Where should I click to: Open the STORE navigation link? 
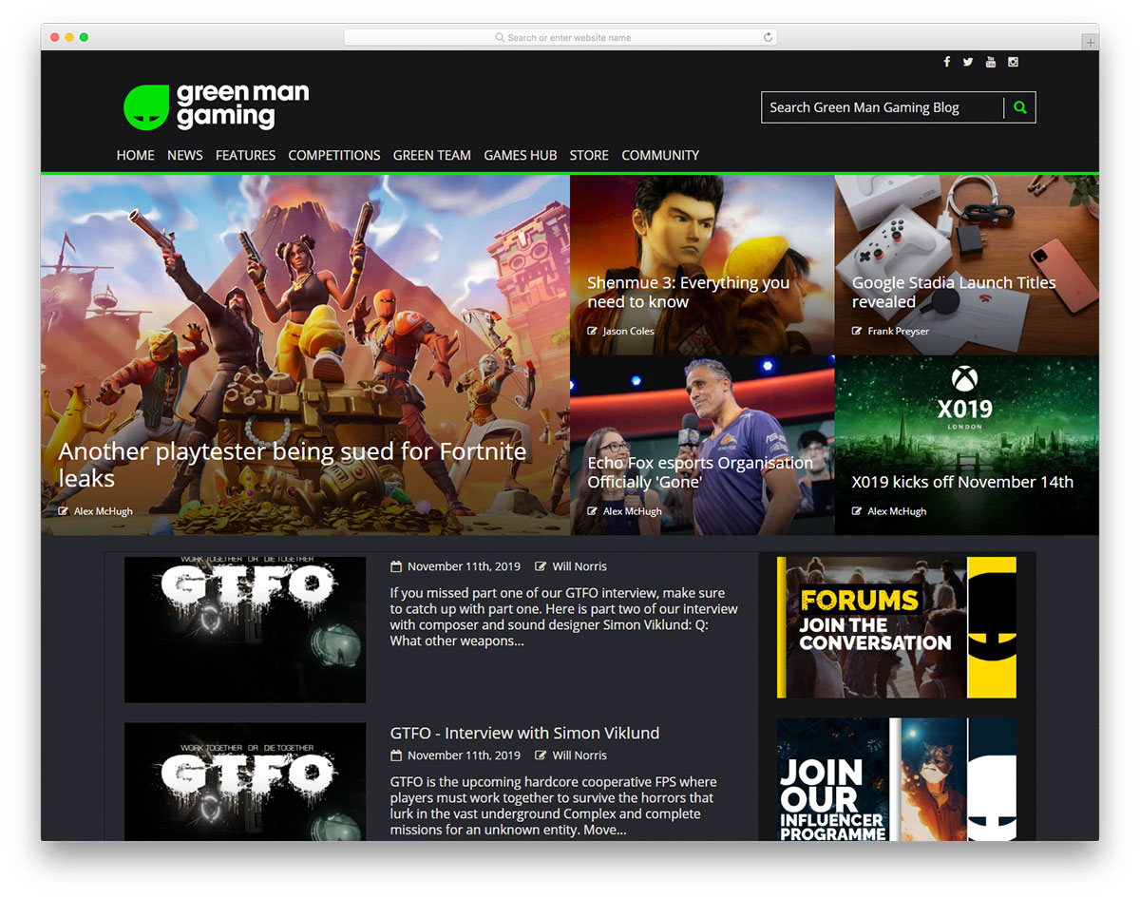(589, 155)
